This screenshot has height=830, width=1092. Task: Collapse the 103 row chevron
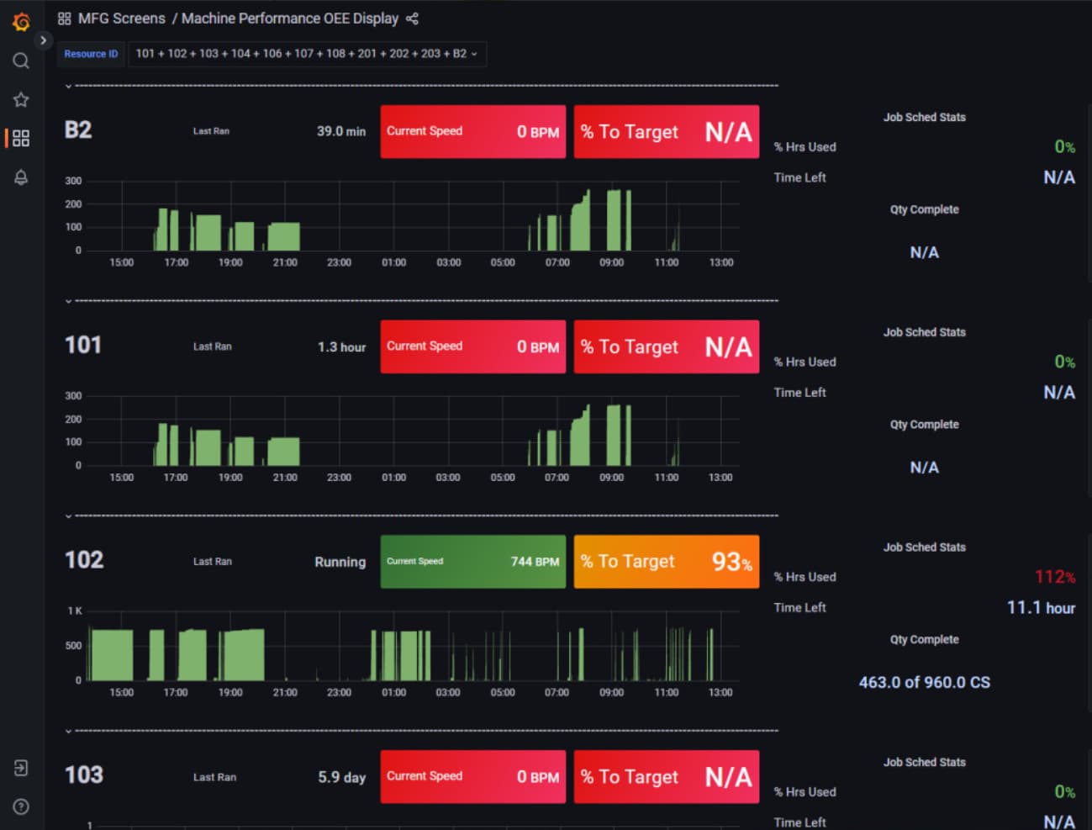[68, 731]
